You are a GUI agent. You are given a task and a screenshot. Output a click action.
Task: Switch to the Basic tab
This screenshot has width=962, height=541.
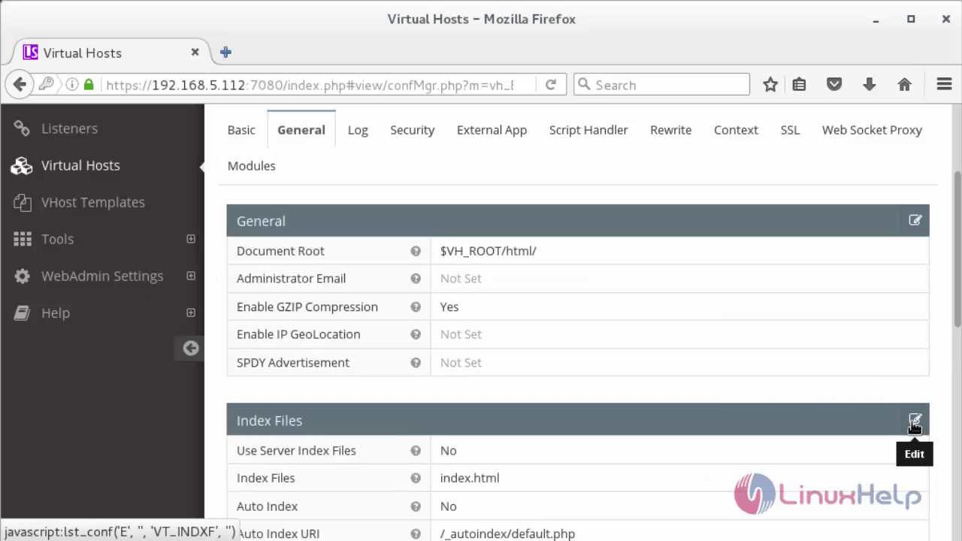click(241, 130)
